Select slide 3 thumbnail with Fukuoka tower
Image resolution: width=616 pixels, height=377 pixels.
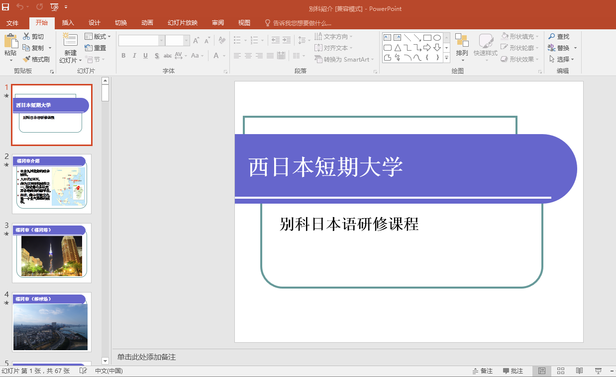click(x=52, y=253)
